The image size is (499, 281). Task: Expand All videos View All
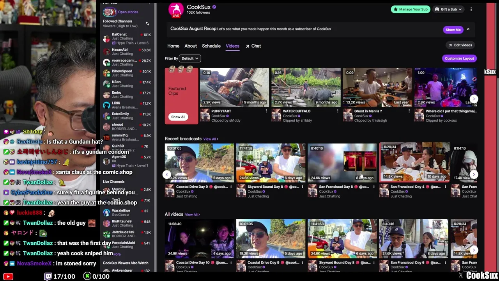click(x=193, y=215)
